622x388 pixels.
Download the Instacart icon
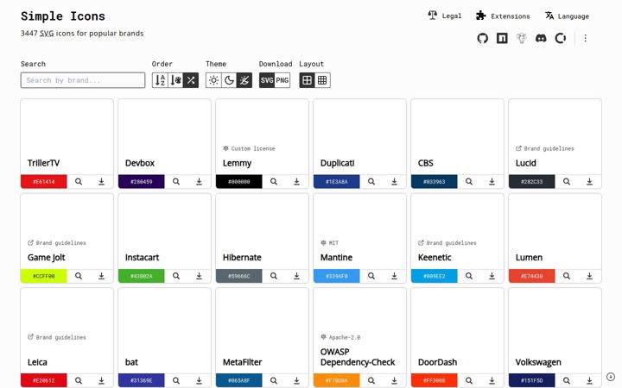tap(200, 276)
